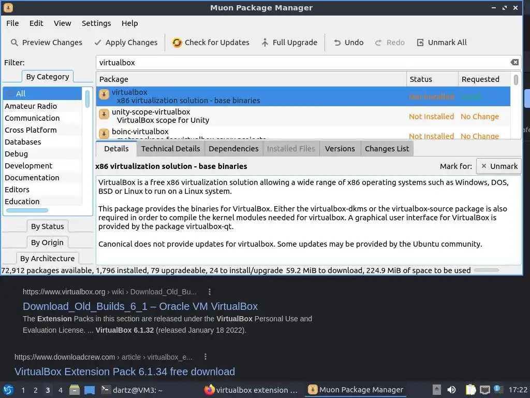
Task: Select the Databases category
Action: 42,142
